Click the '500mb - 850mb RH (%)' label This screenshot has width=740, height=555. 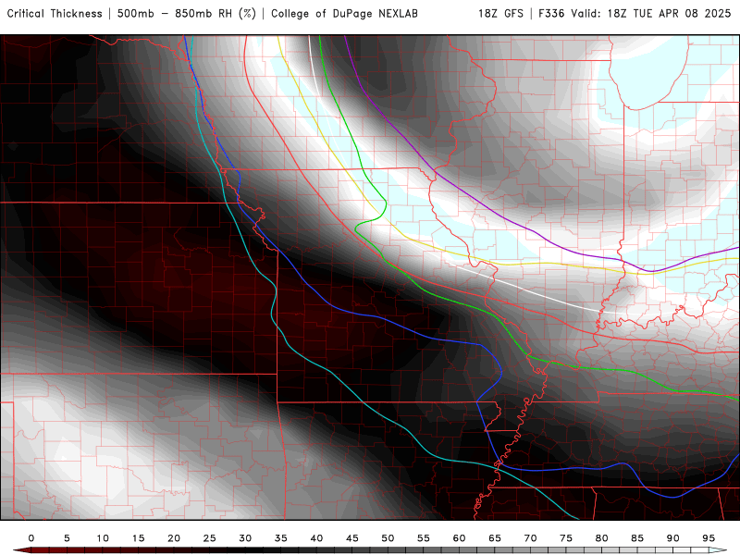187,14
